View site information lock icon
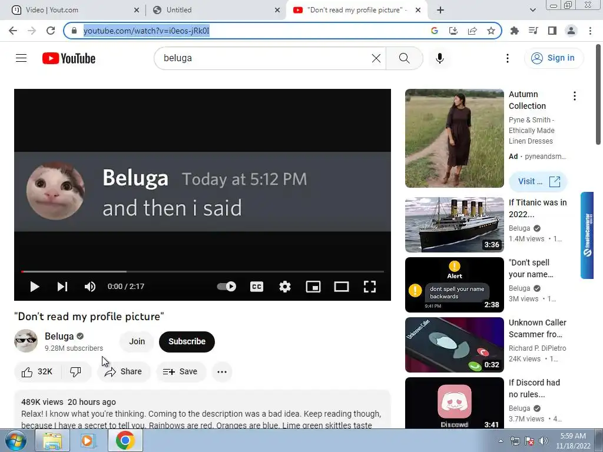Image resolution: width=603 pixels, height=452 pixels. coord(75,31)
